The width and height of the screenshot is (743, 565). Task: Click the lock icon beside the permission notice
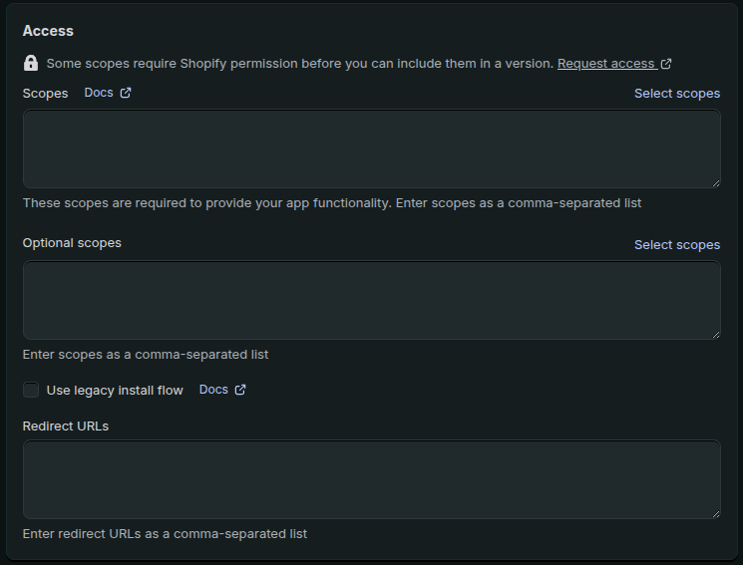coord(31,64)
